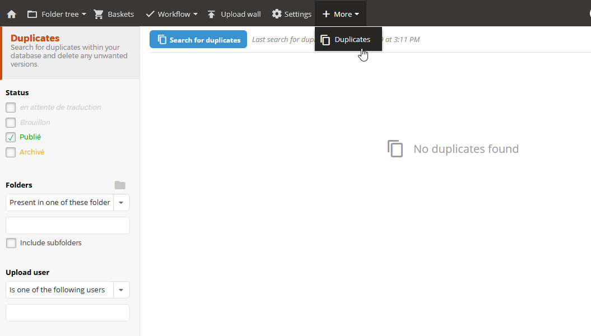The image size is (591, 336).
Task: Run Search for duplicates
Action: pyautogui.click(x=198, y=40)
